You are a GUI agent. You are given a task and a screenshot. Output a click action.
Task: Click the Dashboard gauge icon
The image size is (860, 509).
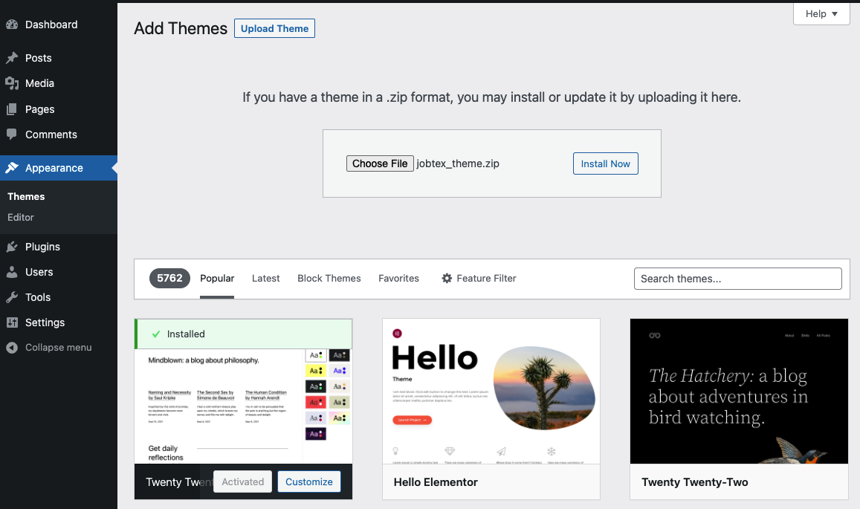[11, 25]
